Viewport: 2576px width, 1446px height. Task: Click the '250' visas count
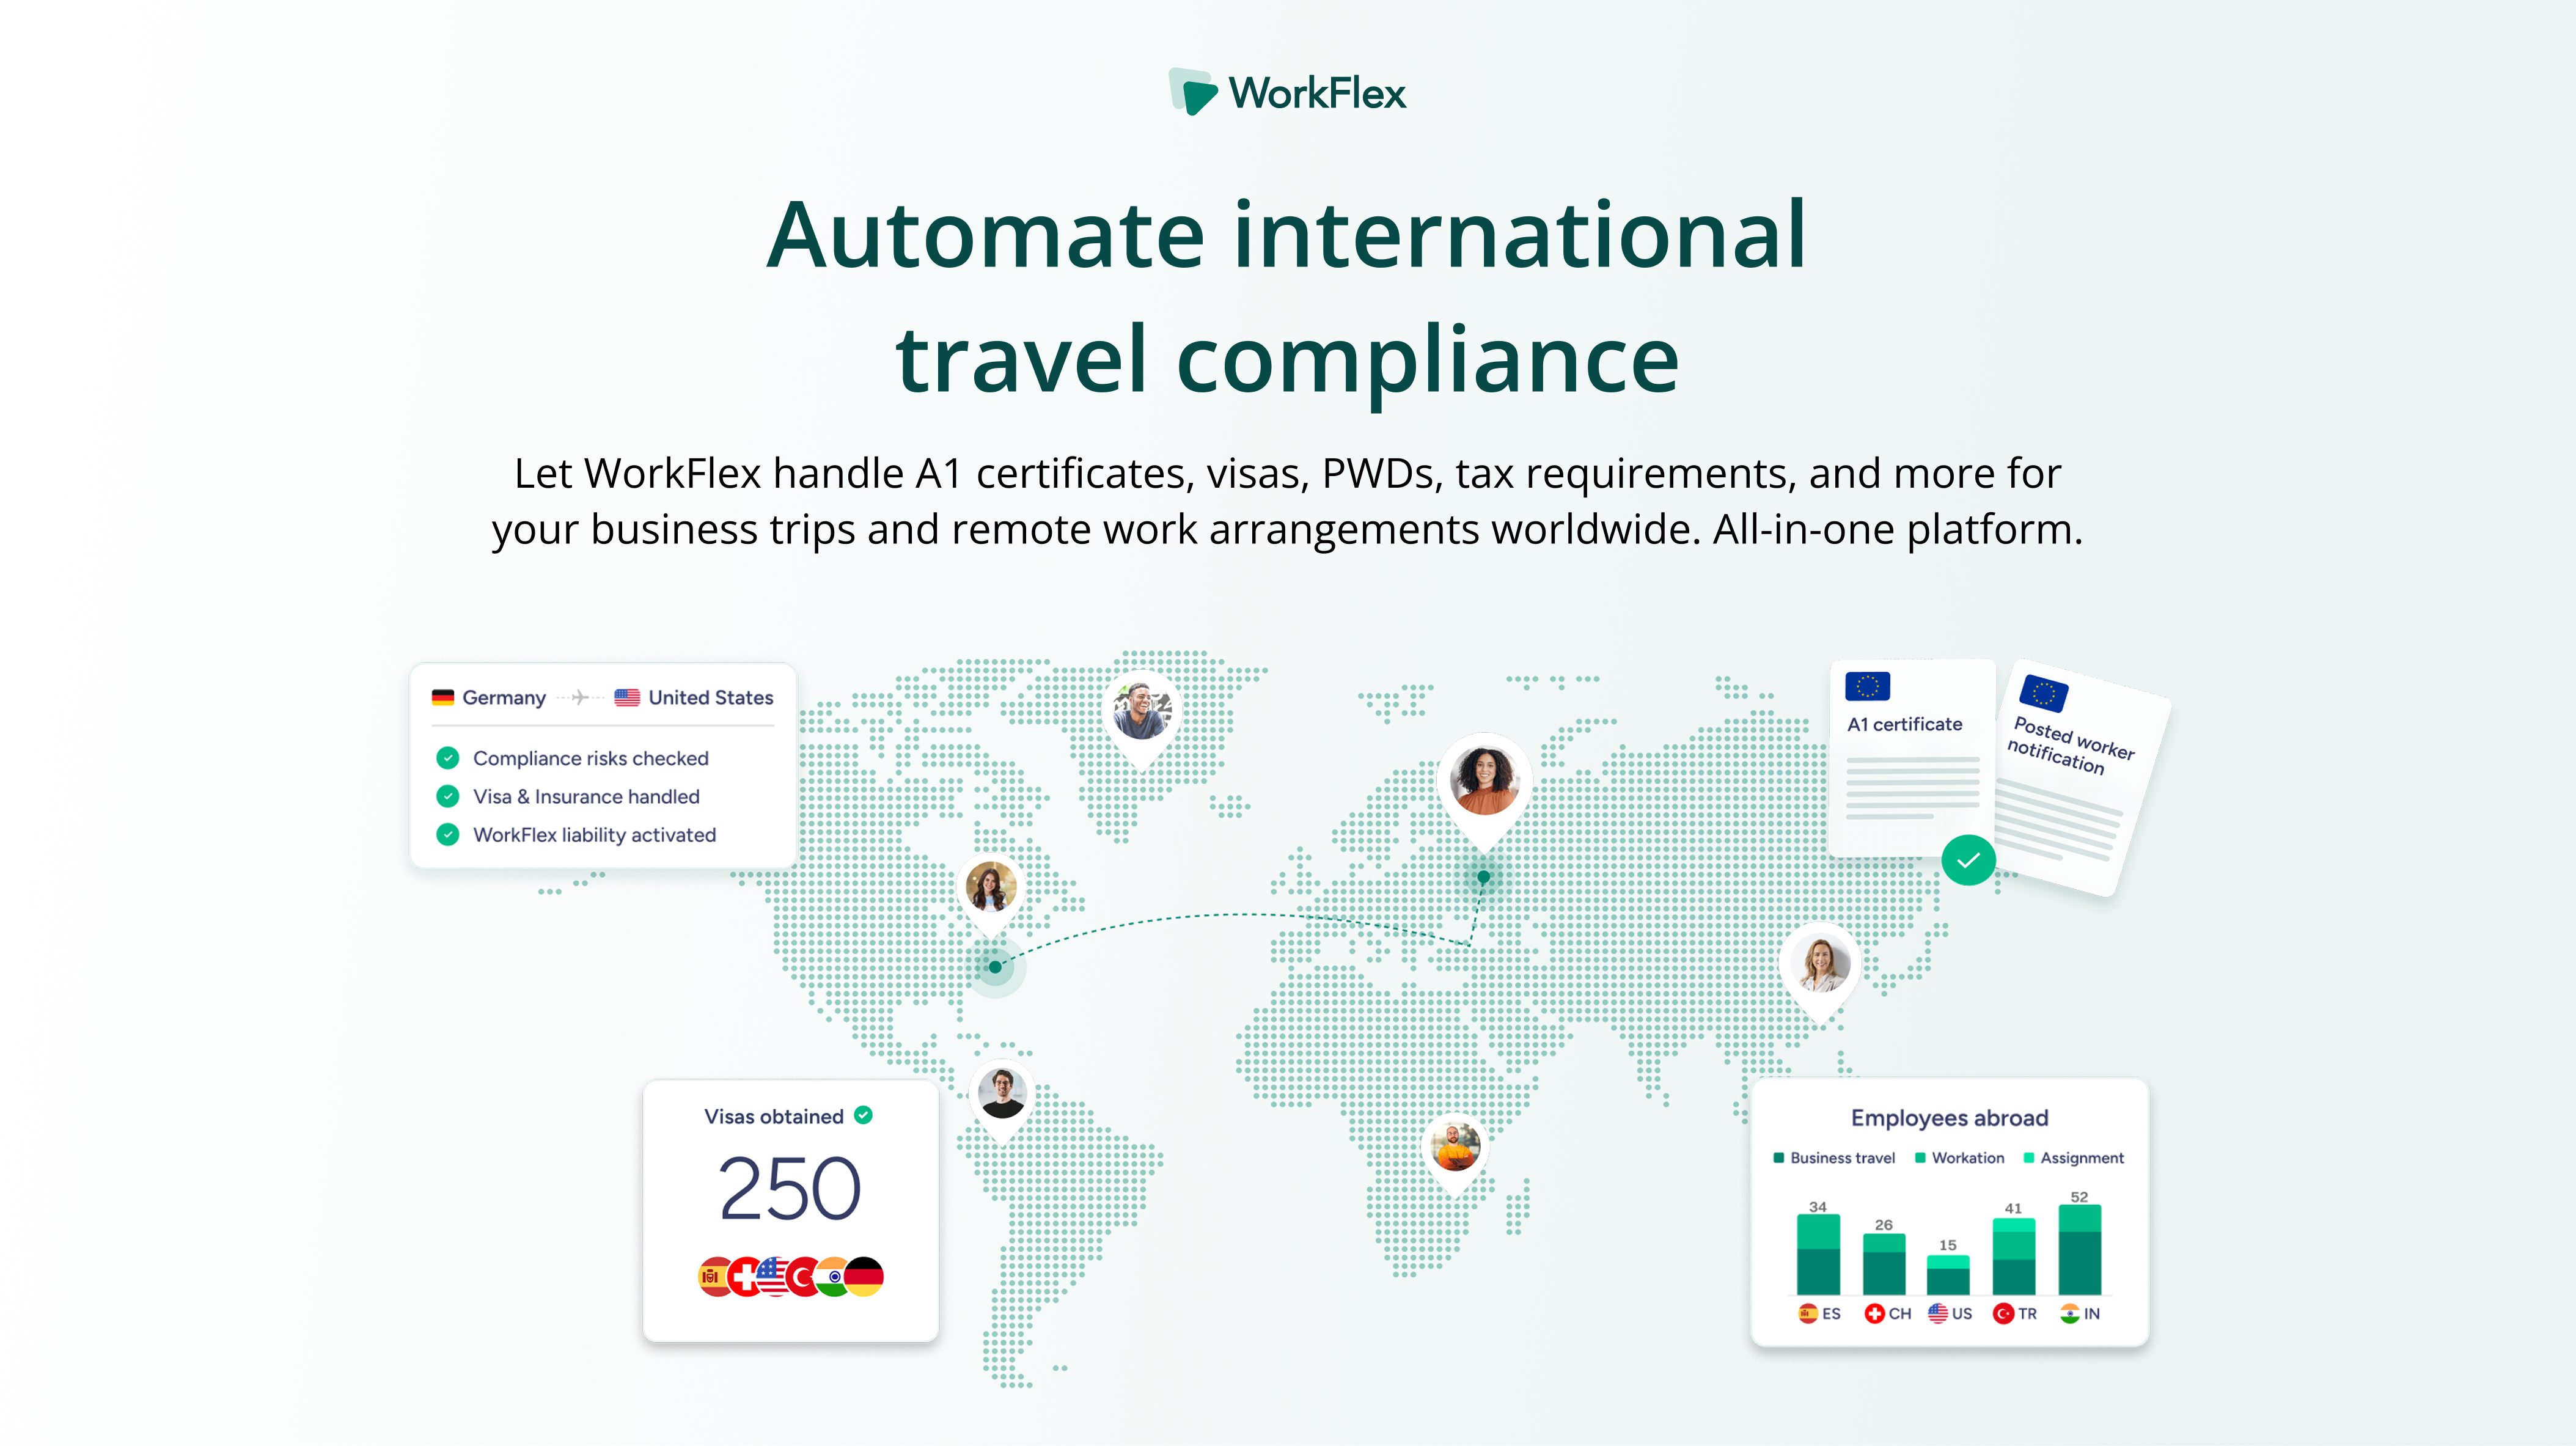(789, 1188)
